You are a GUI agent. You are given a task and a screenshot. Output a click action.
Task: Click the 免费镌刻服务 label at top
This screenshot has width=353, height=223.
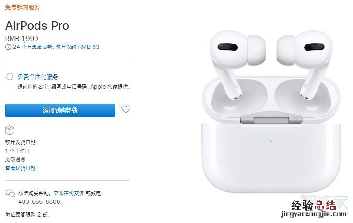22,7
